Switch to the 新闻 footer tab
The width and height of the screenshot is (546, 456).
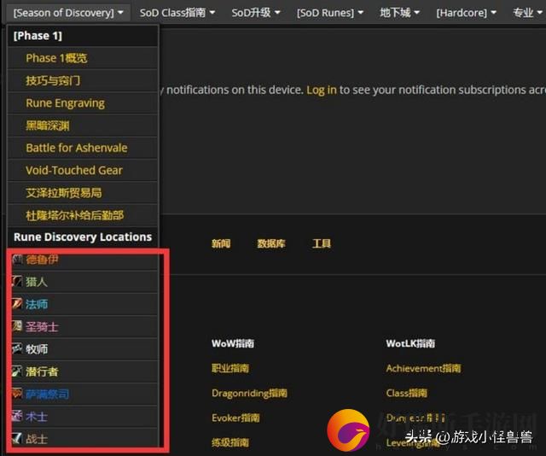(x=221, y=243)
